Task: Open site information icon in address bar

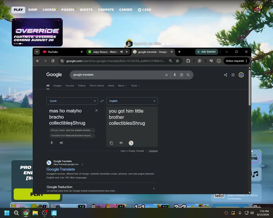Action: click(62, 61)
